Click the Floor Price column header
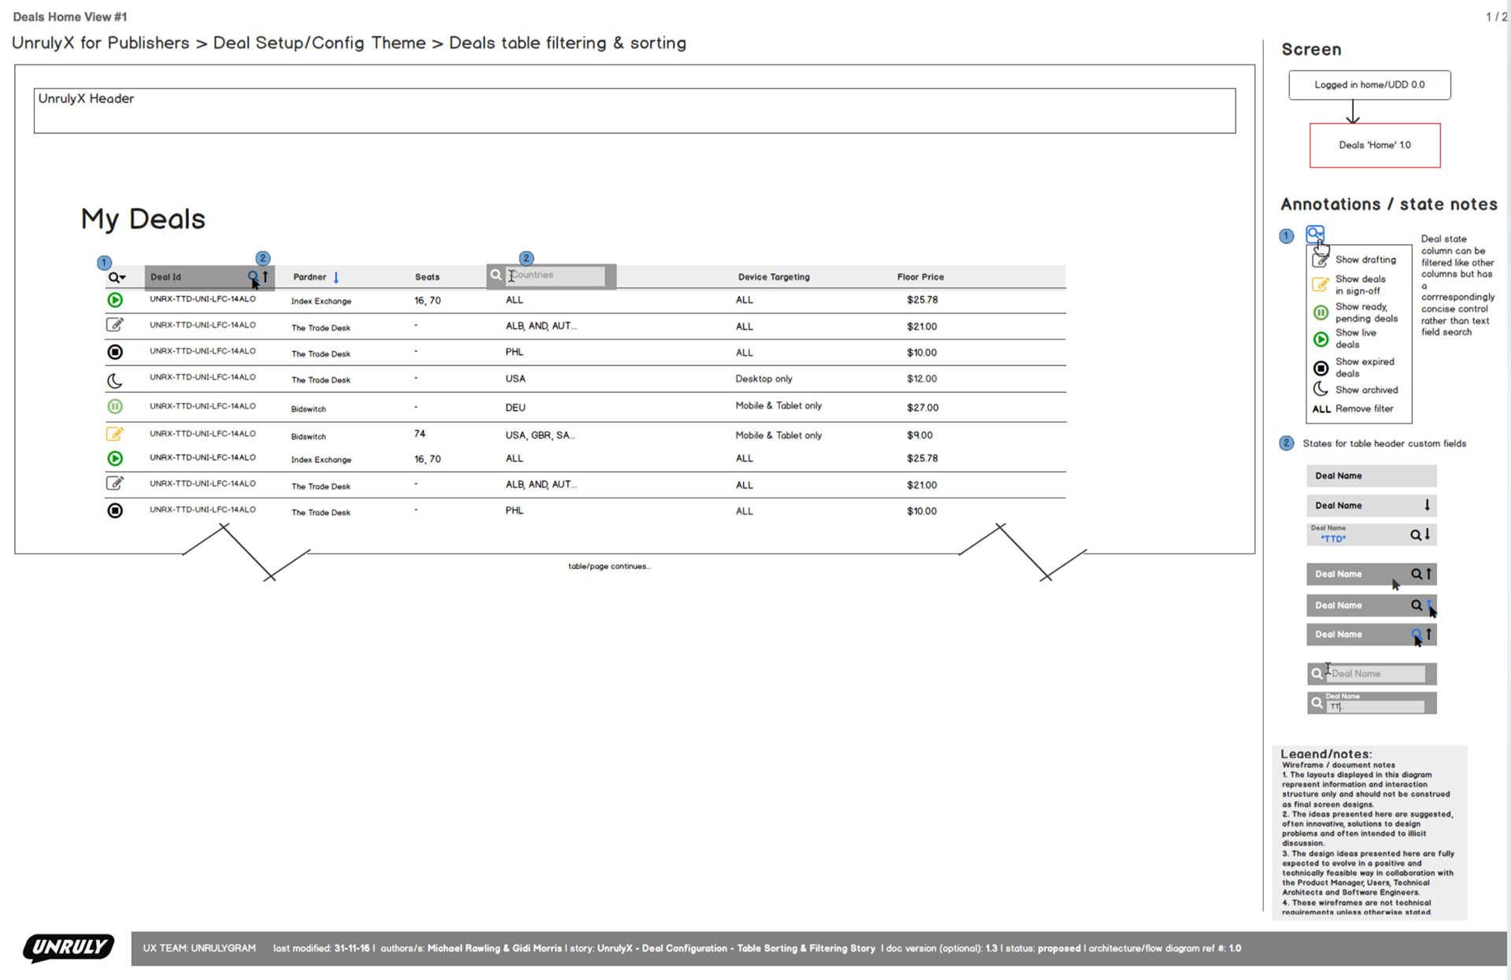 [x=920, y=277]
